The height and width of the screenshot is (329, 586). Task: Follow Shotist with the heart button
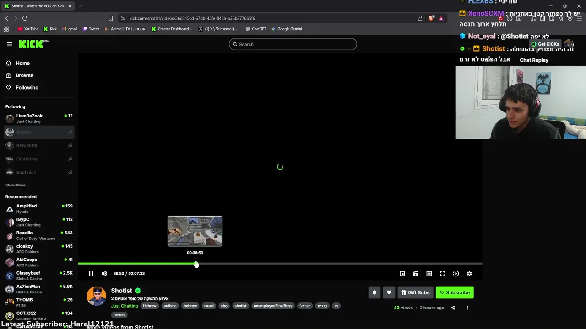pyautogui.click(x=389, y=292)
